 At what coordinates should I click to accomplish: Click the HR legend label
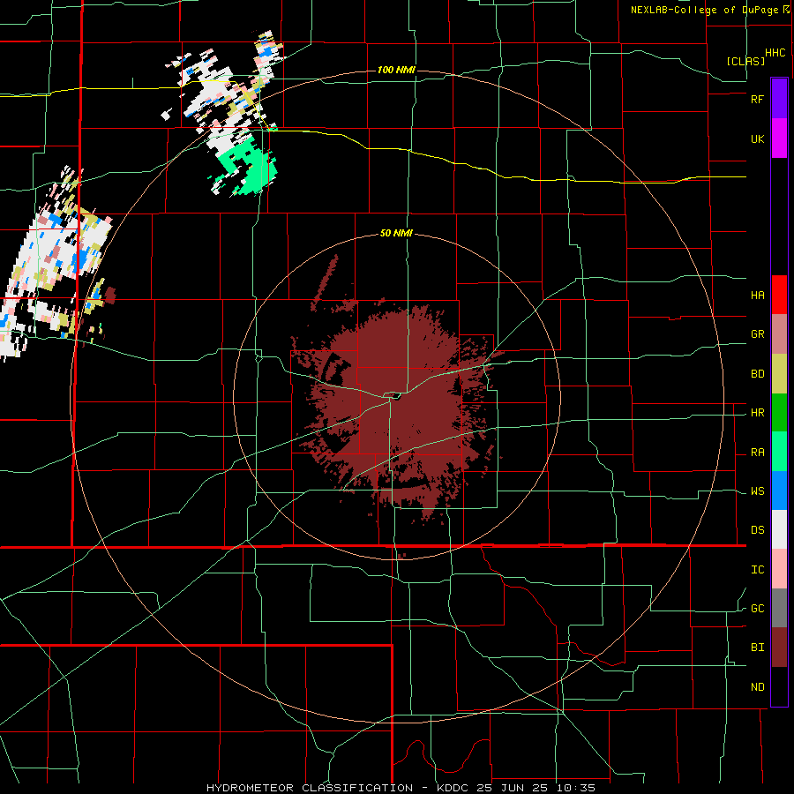click(x=757, y=413)
